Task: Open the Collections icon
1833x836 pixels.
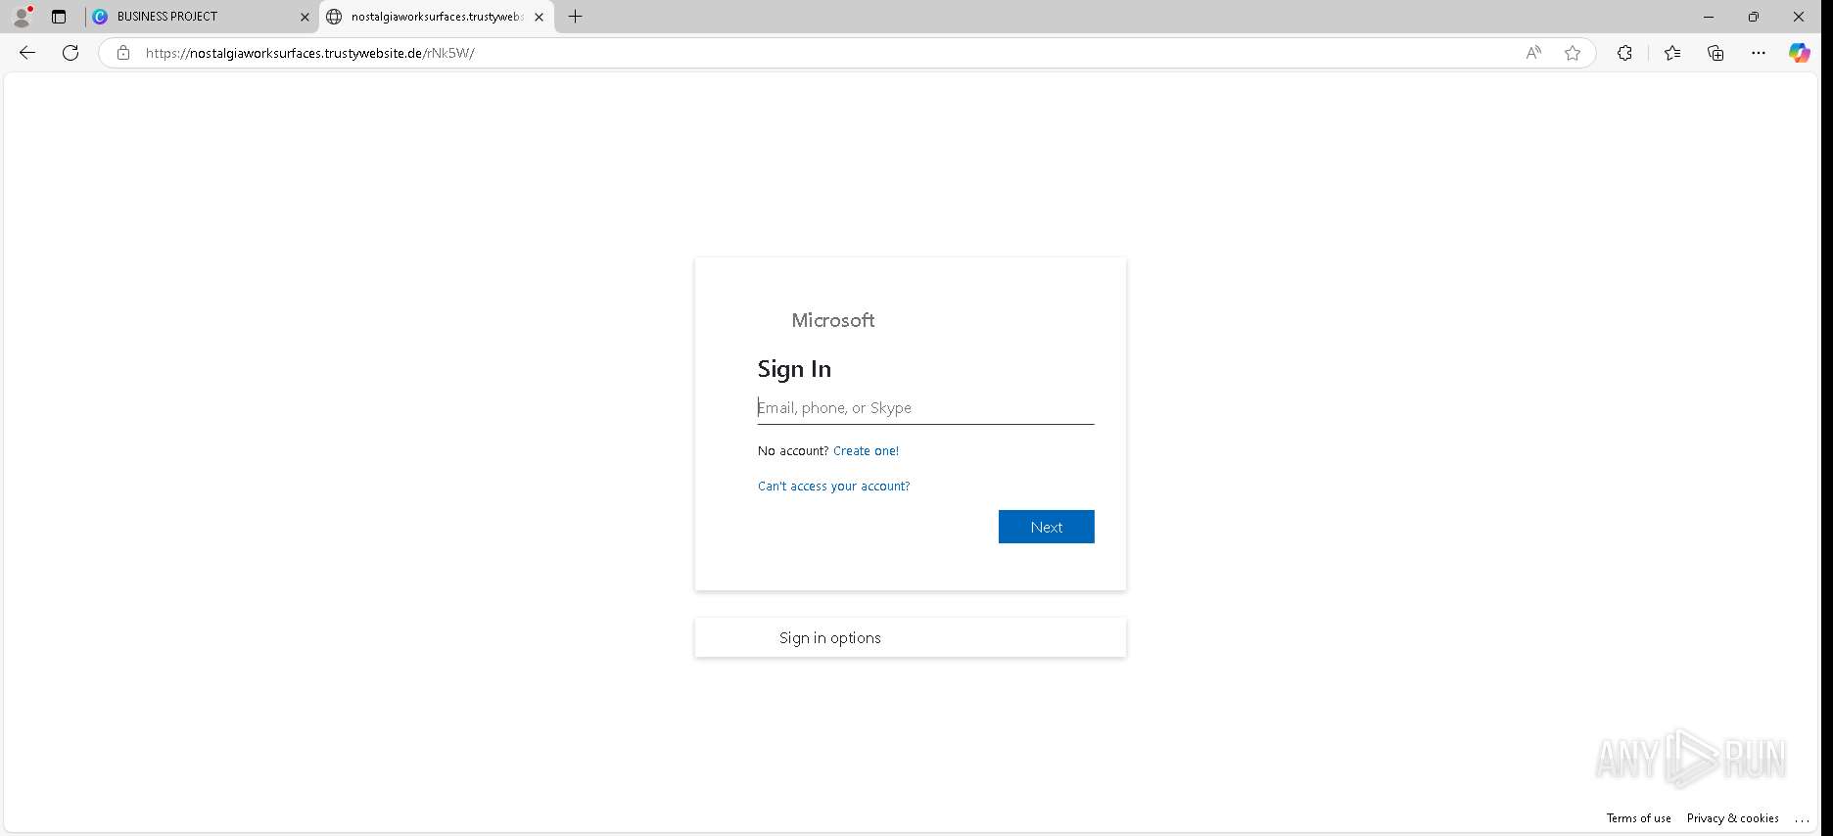Action: coord(1715,53)
